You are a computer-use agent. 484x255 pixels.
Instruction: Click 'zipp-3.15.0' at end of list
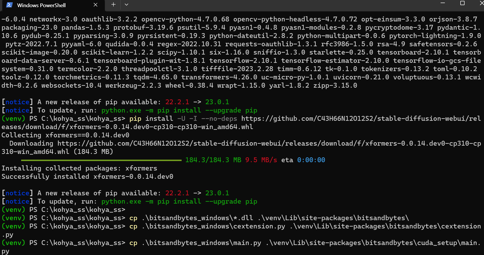pyautogui.click(x=335, y=85)
